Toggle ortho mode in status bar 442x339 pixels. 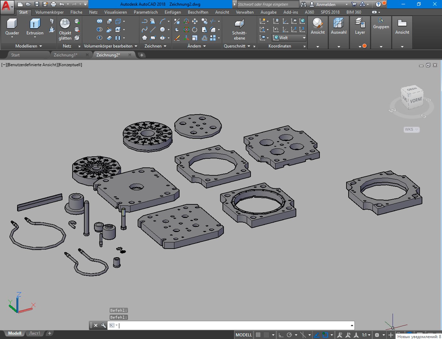pyautogui.click(x=281, y=335)
